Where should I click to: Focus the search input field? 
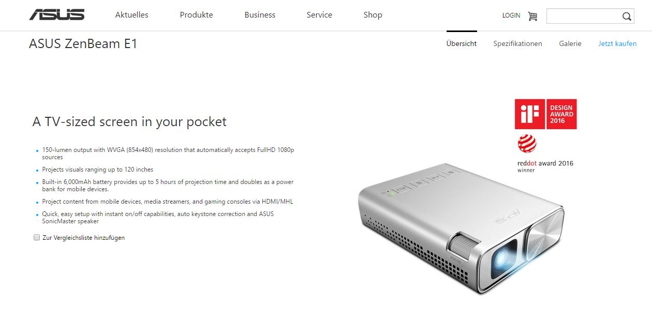point(583,16)
